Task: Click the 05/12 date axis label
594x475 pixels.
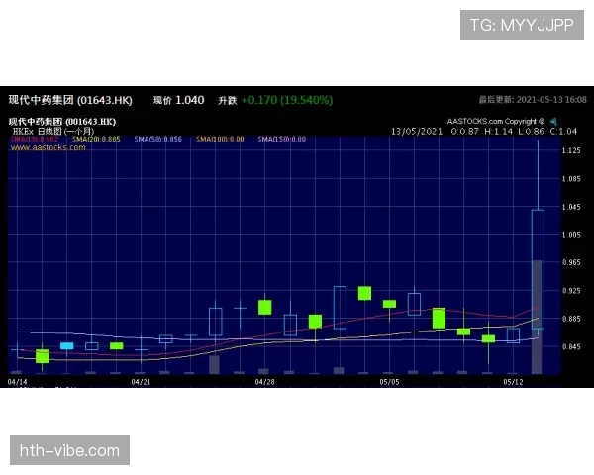Action: point(513,381)
